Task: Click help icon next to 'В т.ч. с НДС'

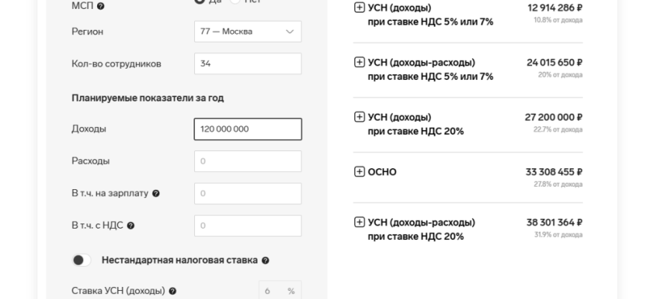Action: (x=131, y=226)
